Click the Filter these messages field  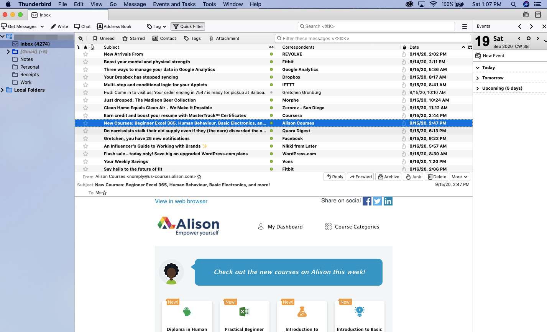click(x=373, y=38)
